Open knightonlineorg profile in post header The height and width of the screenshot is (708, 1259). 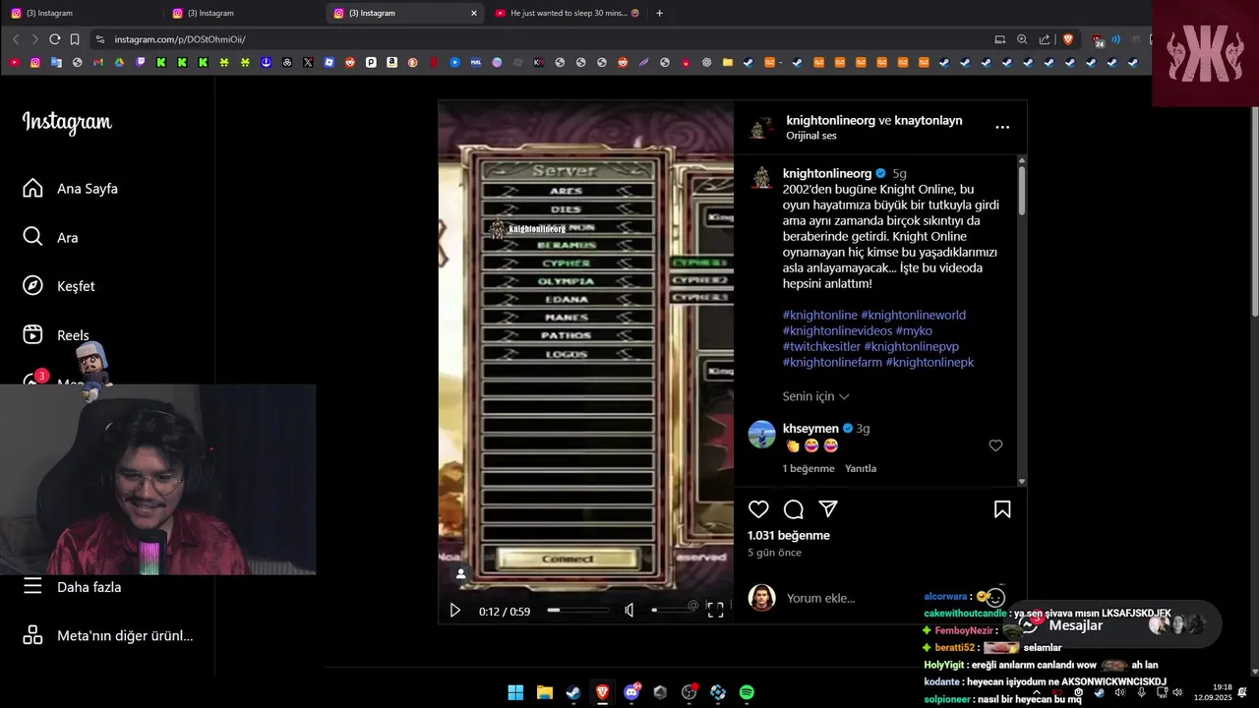830,120
